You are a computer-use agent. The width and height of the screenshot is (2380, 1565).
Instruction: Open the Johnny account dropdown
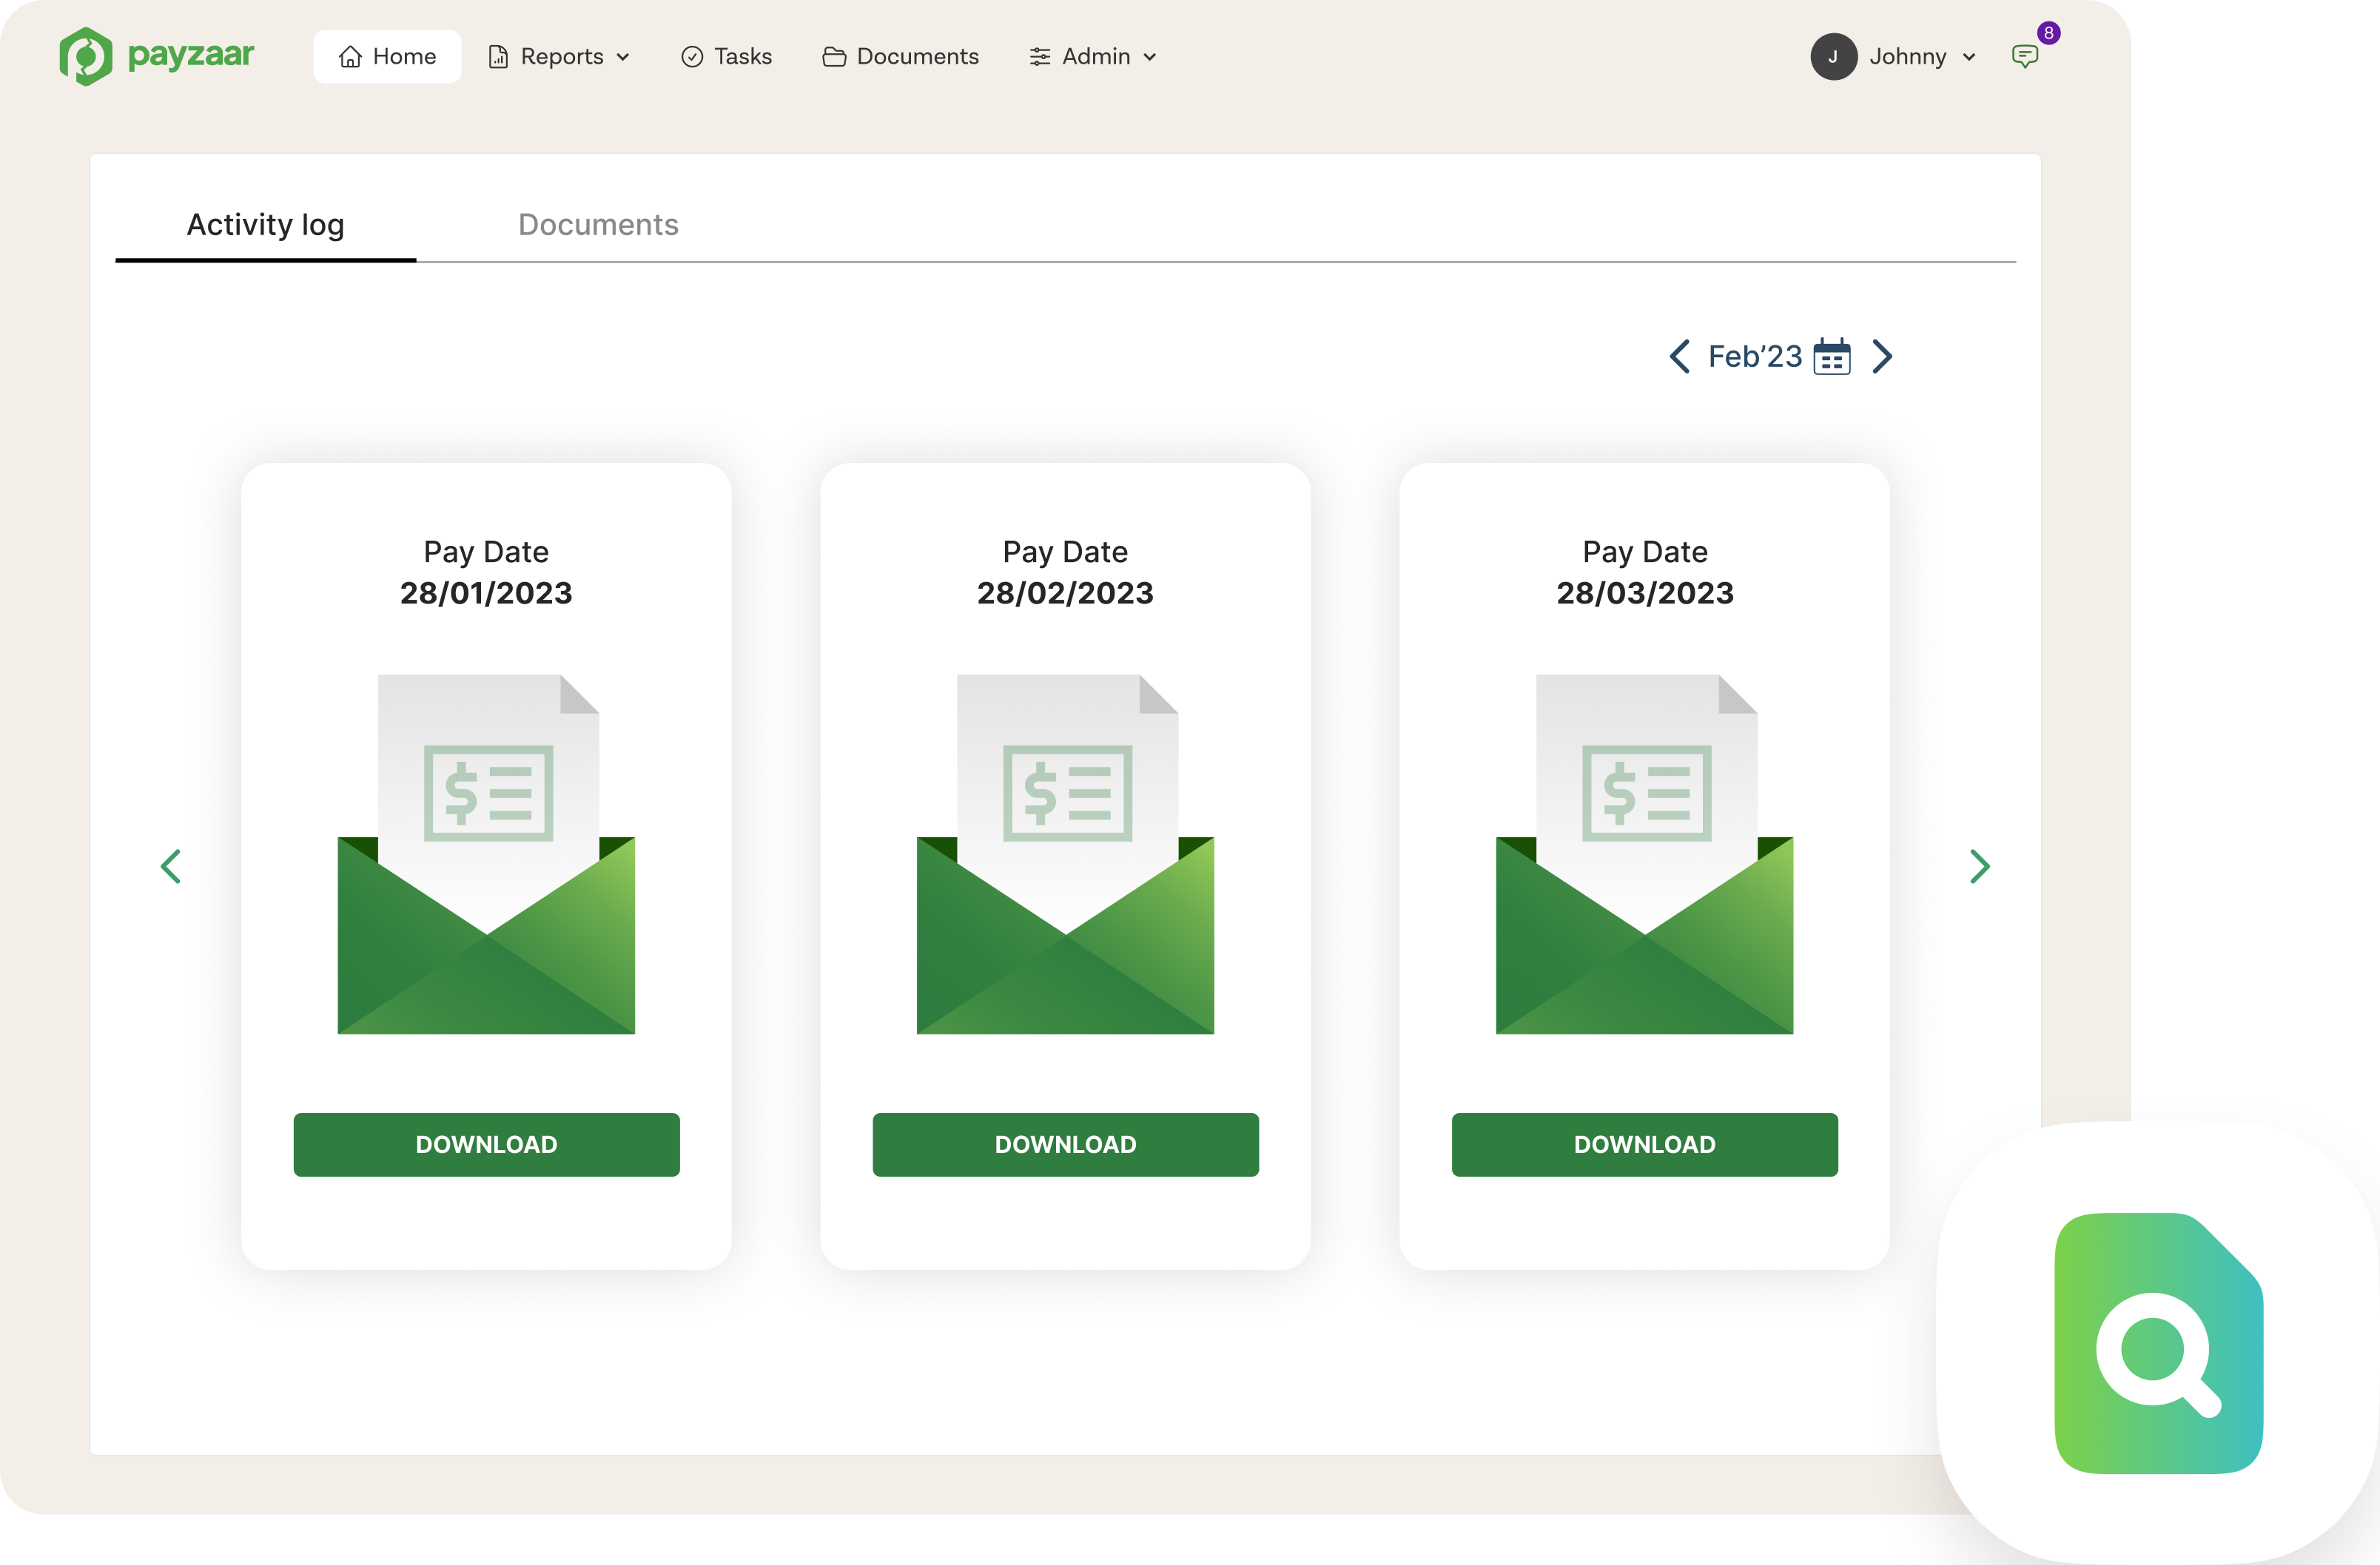pyautogui.click(x=1922, y=57)
